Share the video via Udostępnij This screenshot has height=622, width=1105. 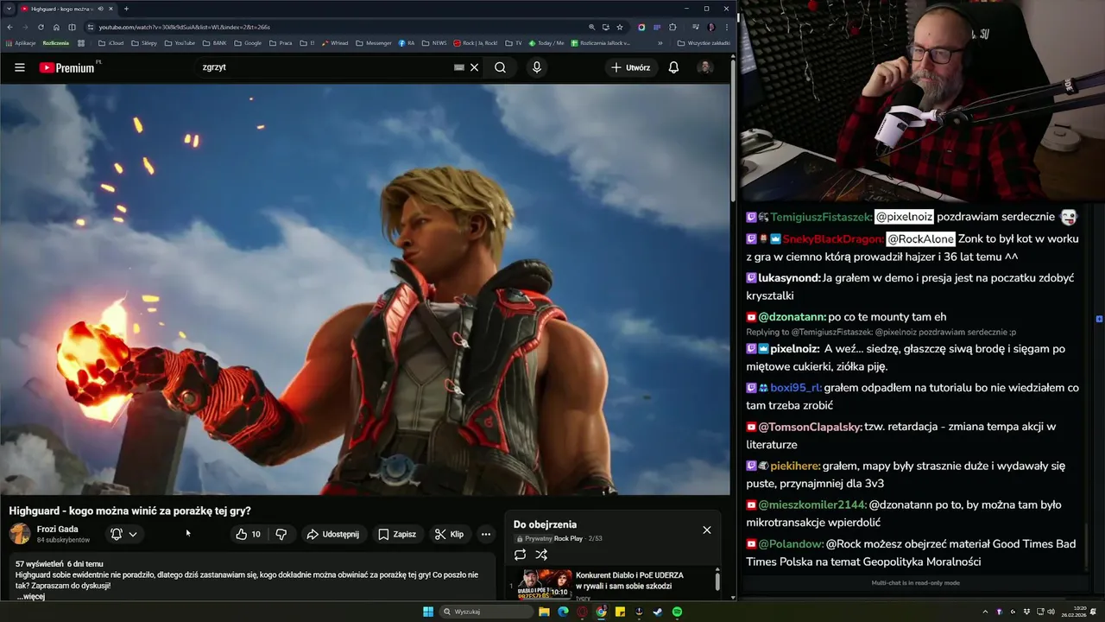pos(332,534)
